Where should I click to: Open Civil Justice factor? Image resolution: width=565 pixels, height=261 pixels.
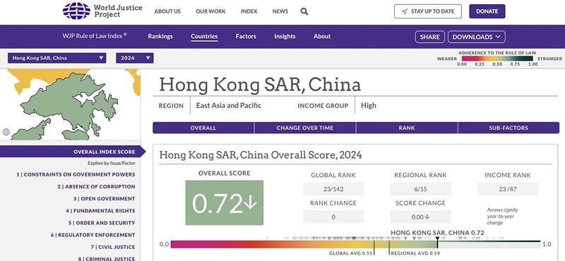pyautogui.click(x=113, y=247)
